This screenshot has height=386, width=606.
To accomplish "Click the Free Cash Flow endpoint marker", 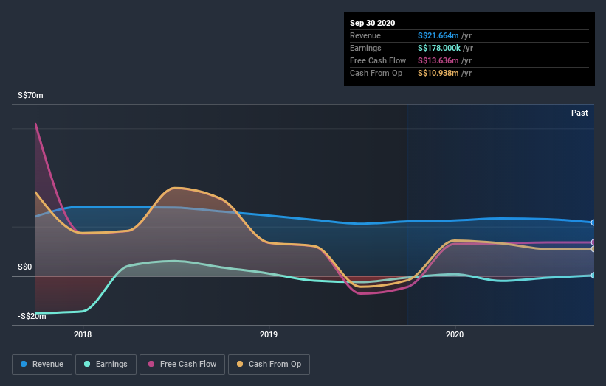I will (593, 242).
